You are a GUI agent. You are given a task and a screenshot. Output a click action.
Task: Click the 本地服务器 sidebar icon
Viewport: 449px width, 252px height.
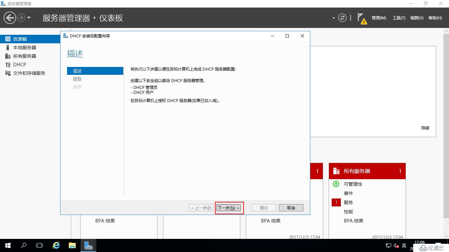(x=8, y=48)
